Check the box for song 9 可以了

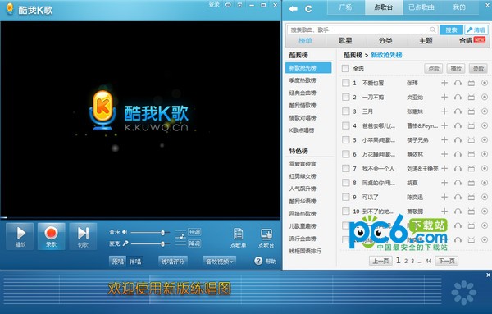click(x=345, y=197)
